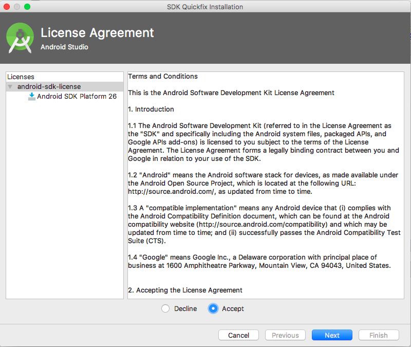Click the '1. Introduction' section heading

tap(151, 109)
